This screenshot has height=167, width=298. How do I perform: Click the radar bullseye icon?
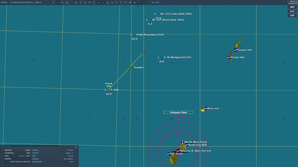point(130,2)
